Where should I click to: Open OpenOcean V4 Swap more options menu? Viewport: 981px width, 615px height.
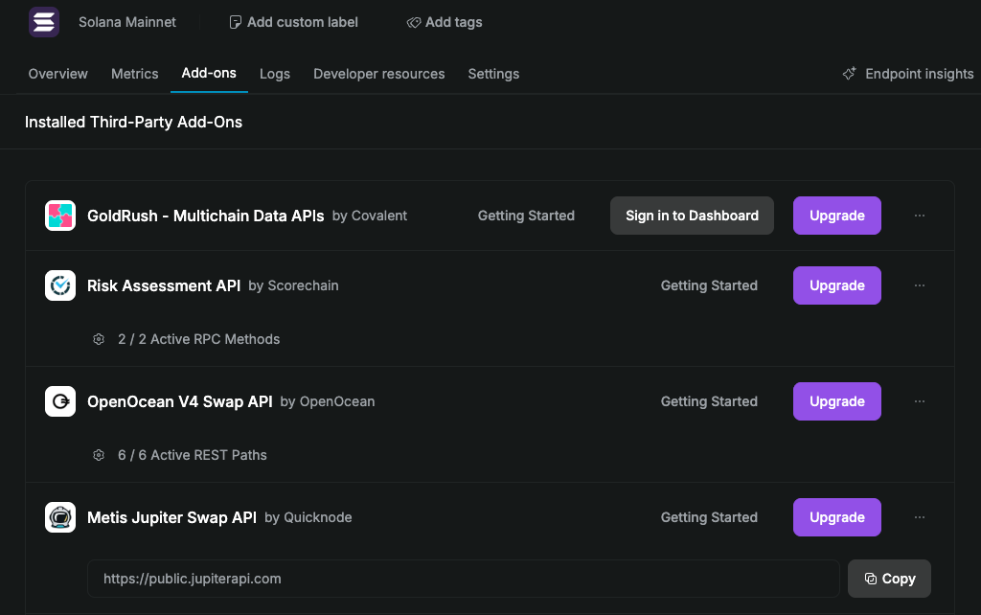click(x=919, y=401)
